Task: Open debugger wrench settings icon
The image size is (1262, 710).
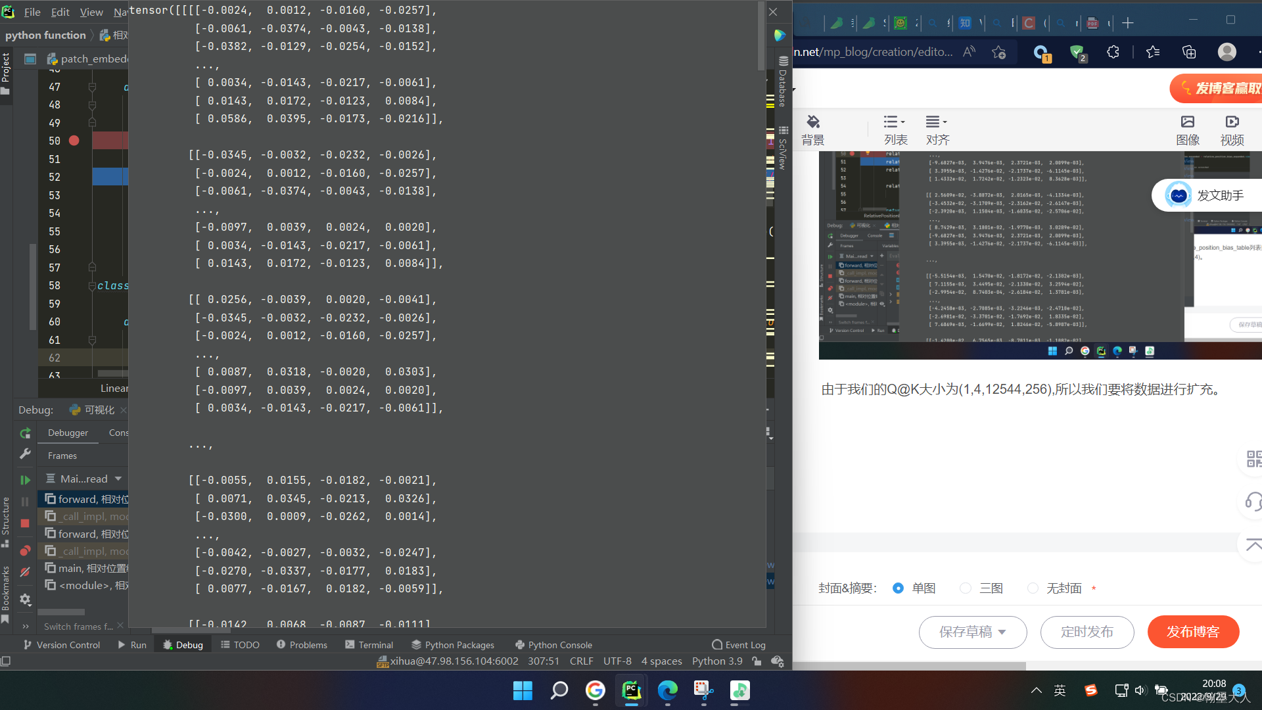Action: click(x=25, y=454)
